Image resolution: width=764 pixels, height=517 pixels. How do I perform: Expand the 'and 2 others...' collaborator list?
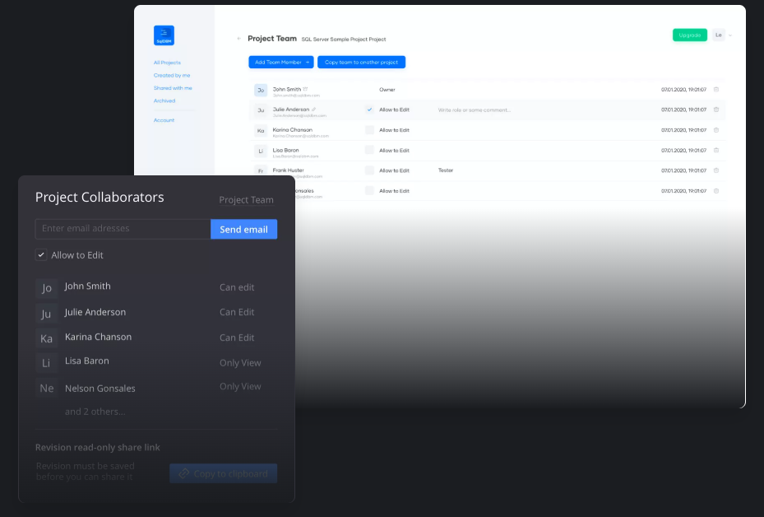pyautogui.click(x=95, y=412)
